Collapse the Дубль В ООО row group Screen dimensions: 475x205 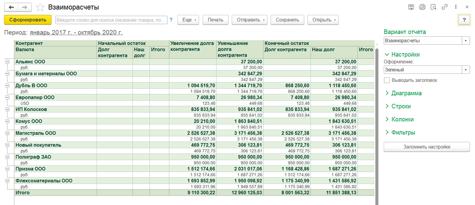(x=7, y=85)
